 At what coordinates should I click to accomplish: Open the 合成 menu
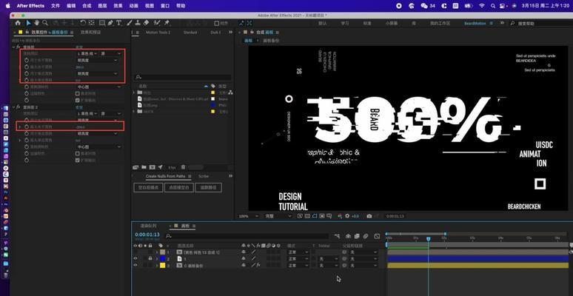87,6
